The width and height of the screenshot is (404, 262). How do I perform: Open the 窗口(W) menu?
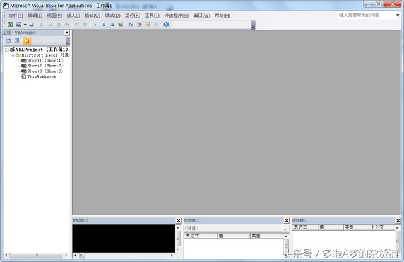click(x=201, y=16)
